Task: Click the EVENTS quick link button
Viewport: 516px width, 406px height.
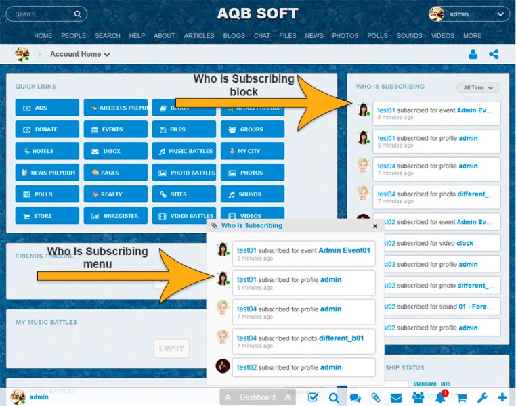Action: coord(116,129)
